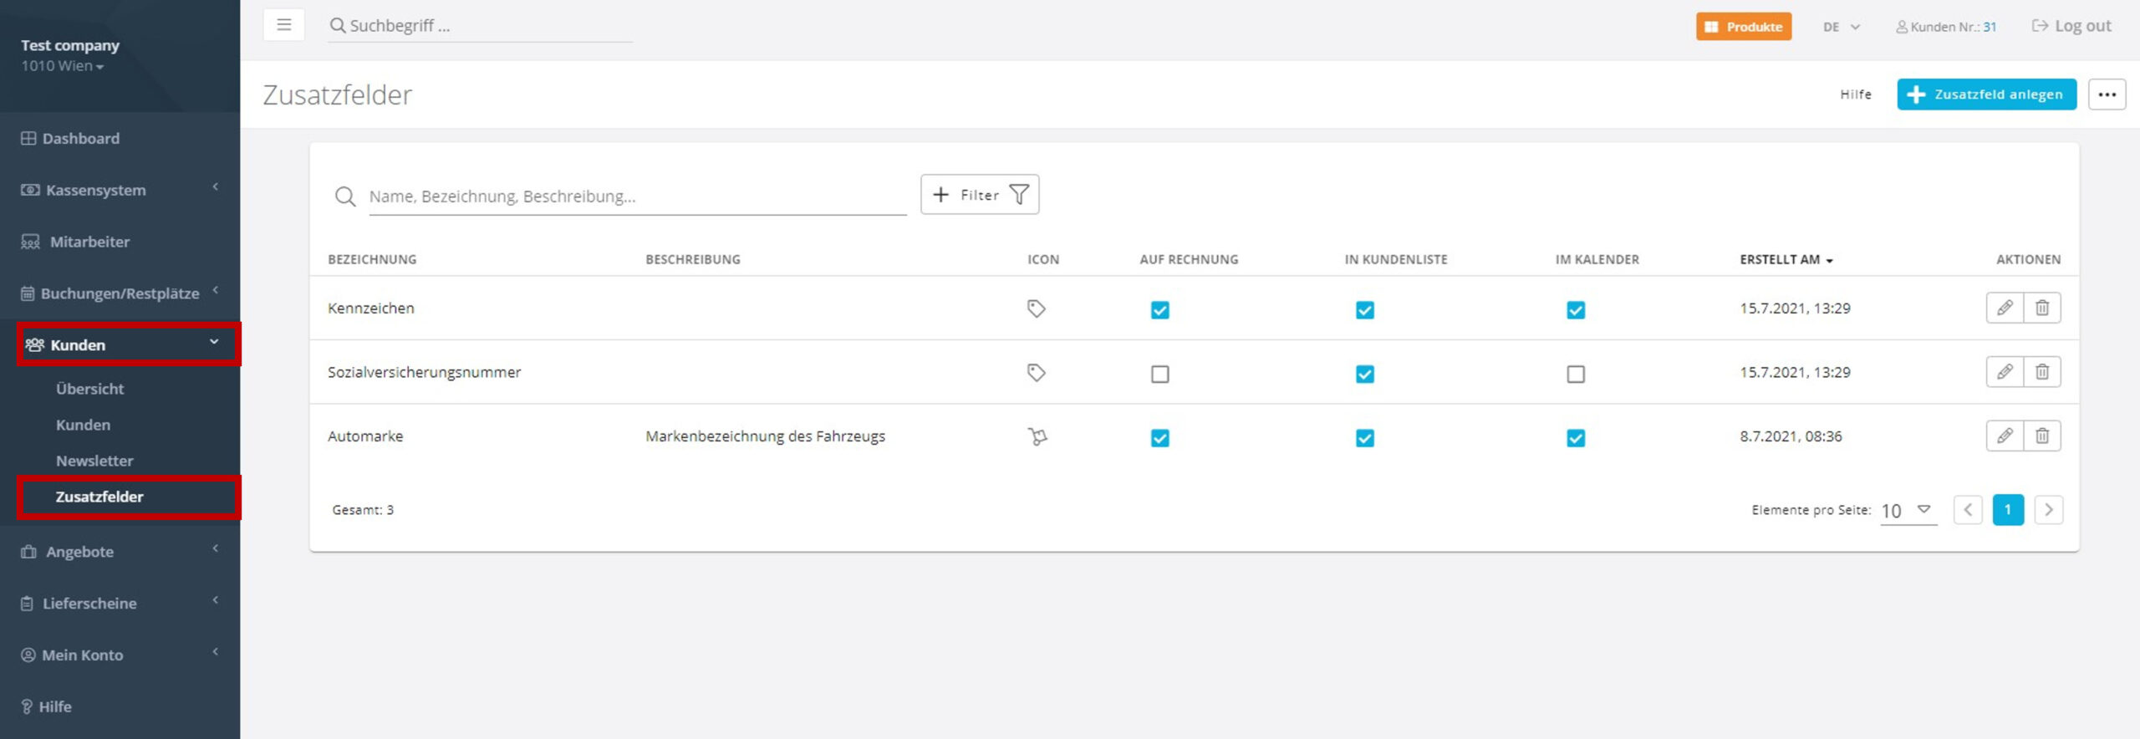The height and width of the screenshot is (739, 2140).
Task: Open Dashboard in the sidebar
Action: pyautogui.click(x=81, y=138)
